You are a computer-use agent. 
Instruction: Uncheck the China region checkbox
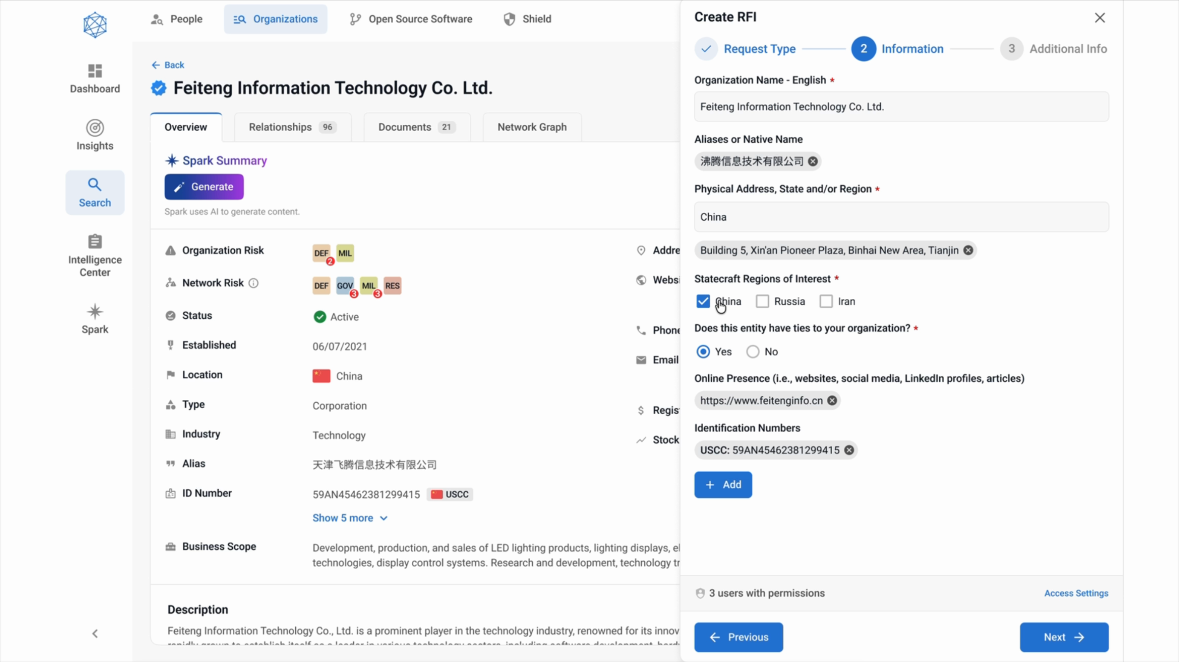point(703,301)
